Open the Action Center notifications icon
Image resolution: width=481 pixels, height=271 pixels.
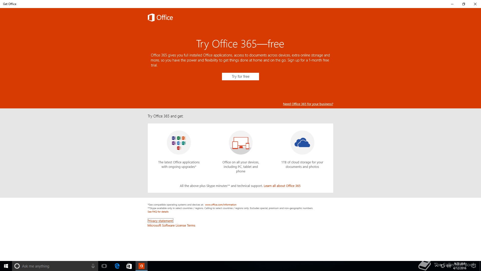tap(473, 266)
